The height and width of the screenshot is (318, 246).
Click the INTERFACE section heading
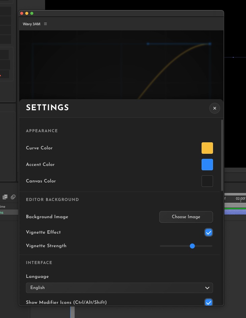click(x=39, y=263)
